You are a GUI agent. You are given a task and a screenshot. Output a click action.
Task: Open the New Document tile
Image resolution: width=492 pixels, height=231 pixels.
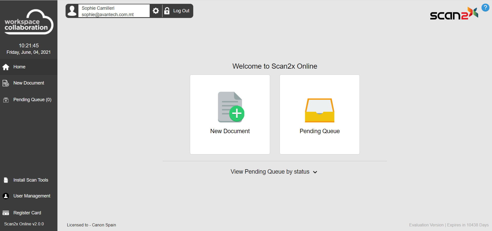(230, 114)
